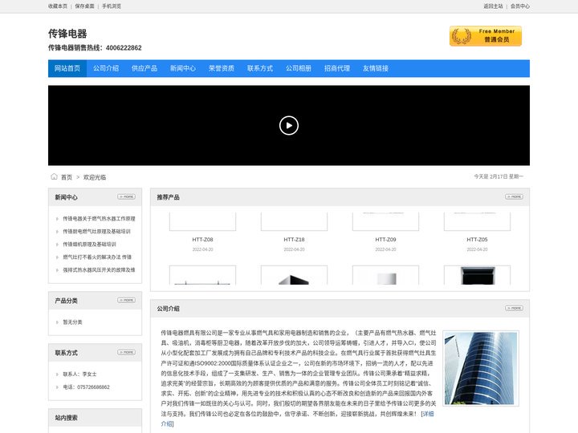578x433 pixels.
Task: Play the banner video
Action: pos(289,126)
